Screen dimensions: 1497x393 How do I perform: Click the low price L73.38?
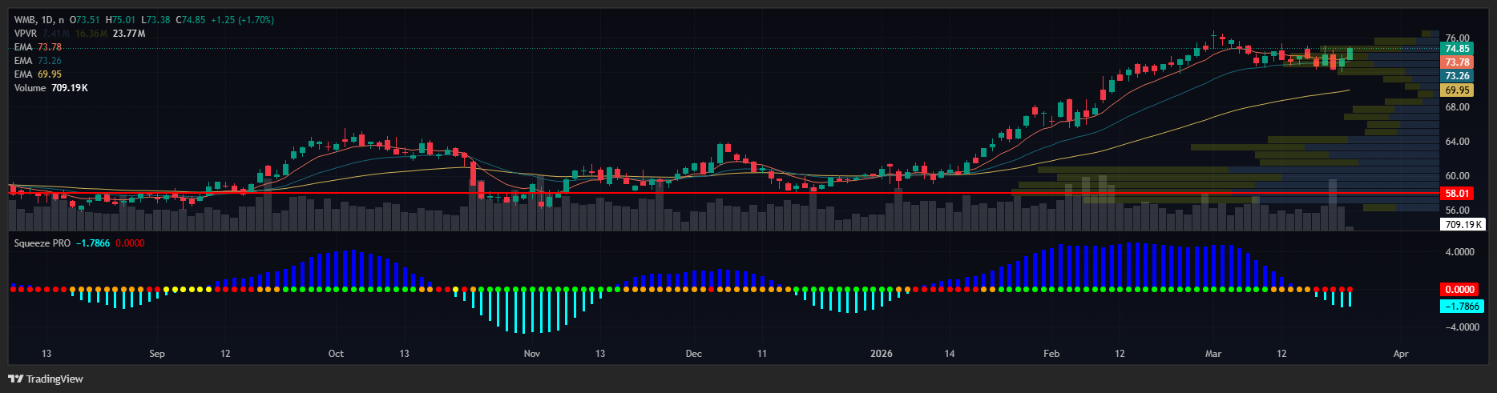point(155,20)
